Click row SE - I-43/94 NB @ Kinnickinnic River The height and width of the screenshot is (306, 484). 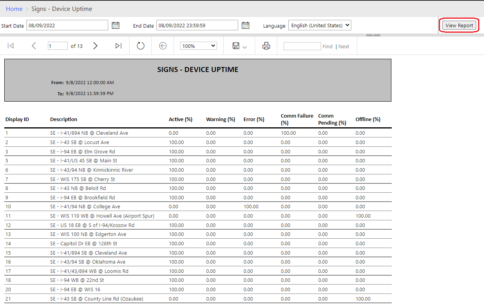198,170
